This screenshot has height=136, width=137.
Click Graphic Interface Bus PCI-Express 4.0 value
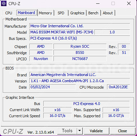(87, 104)
